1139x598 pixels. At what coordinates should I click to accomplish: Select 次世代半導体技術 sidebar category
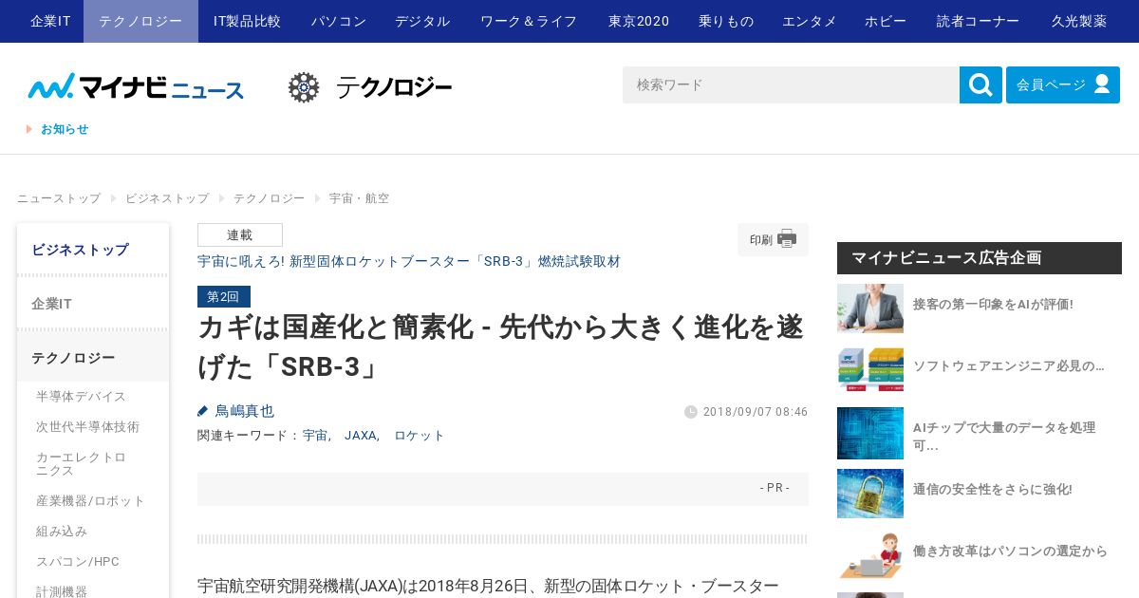pyautogui.click(x=88, y=427)
